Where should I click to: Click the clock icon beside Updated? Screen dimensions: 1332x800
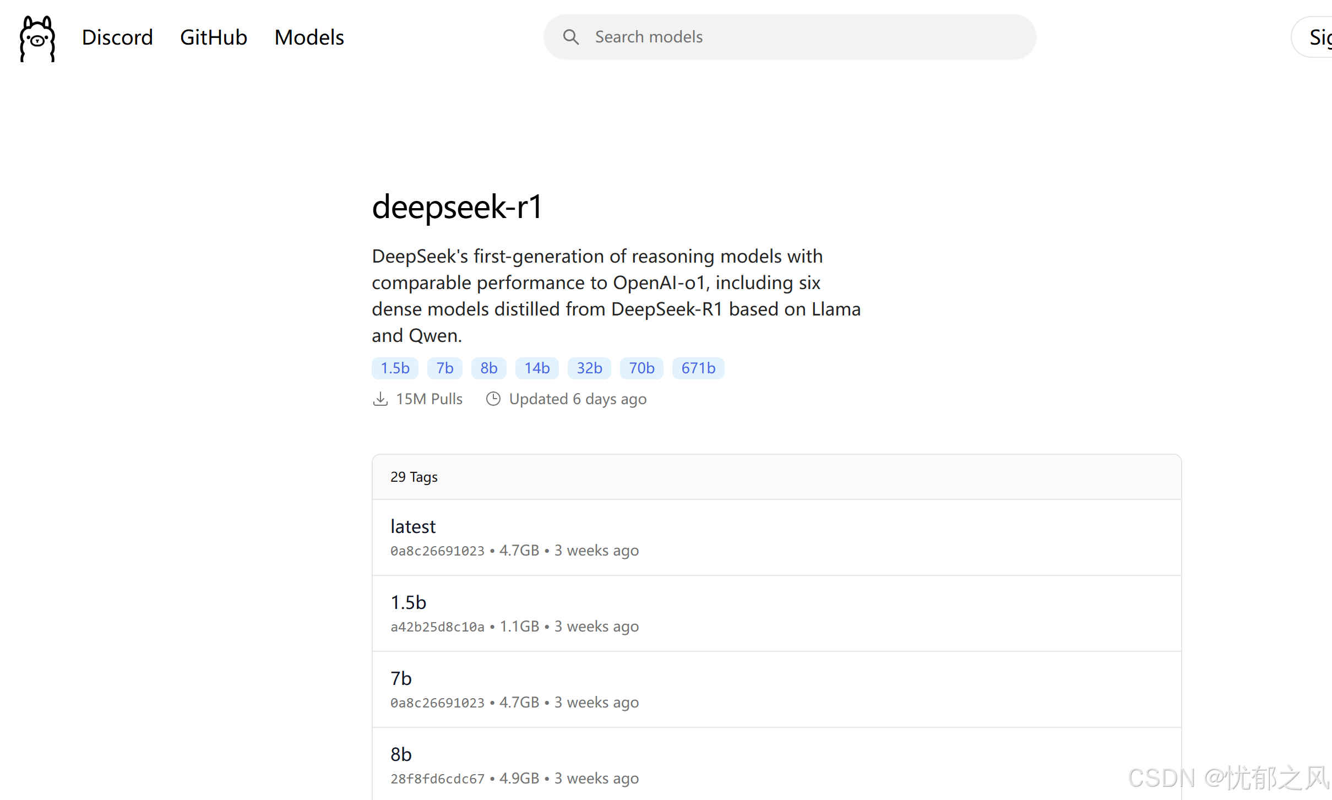(x=493, y=399)
